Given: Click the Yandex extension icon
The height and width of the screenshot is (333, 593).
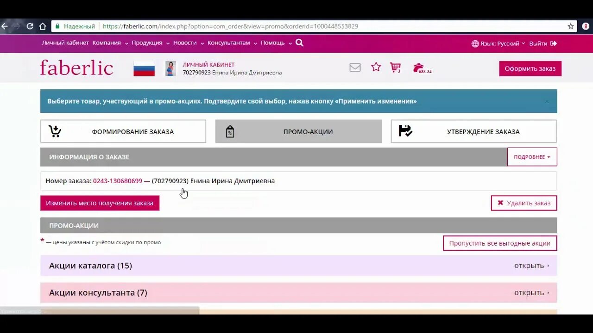Looking at the screenshot, I should tap(586, 26).
